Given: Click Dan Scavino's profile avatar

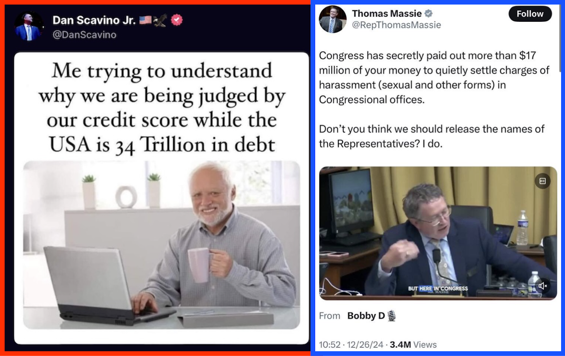Looking at the screenshot, I should [28, 27].
